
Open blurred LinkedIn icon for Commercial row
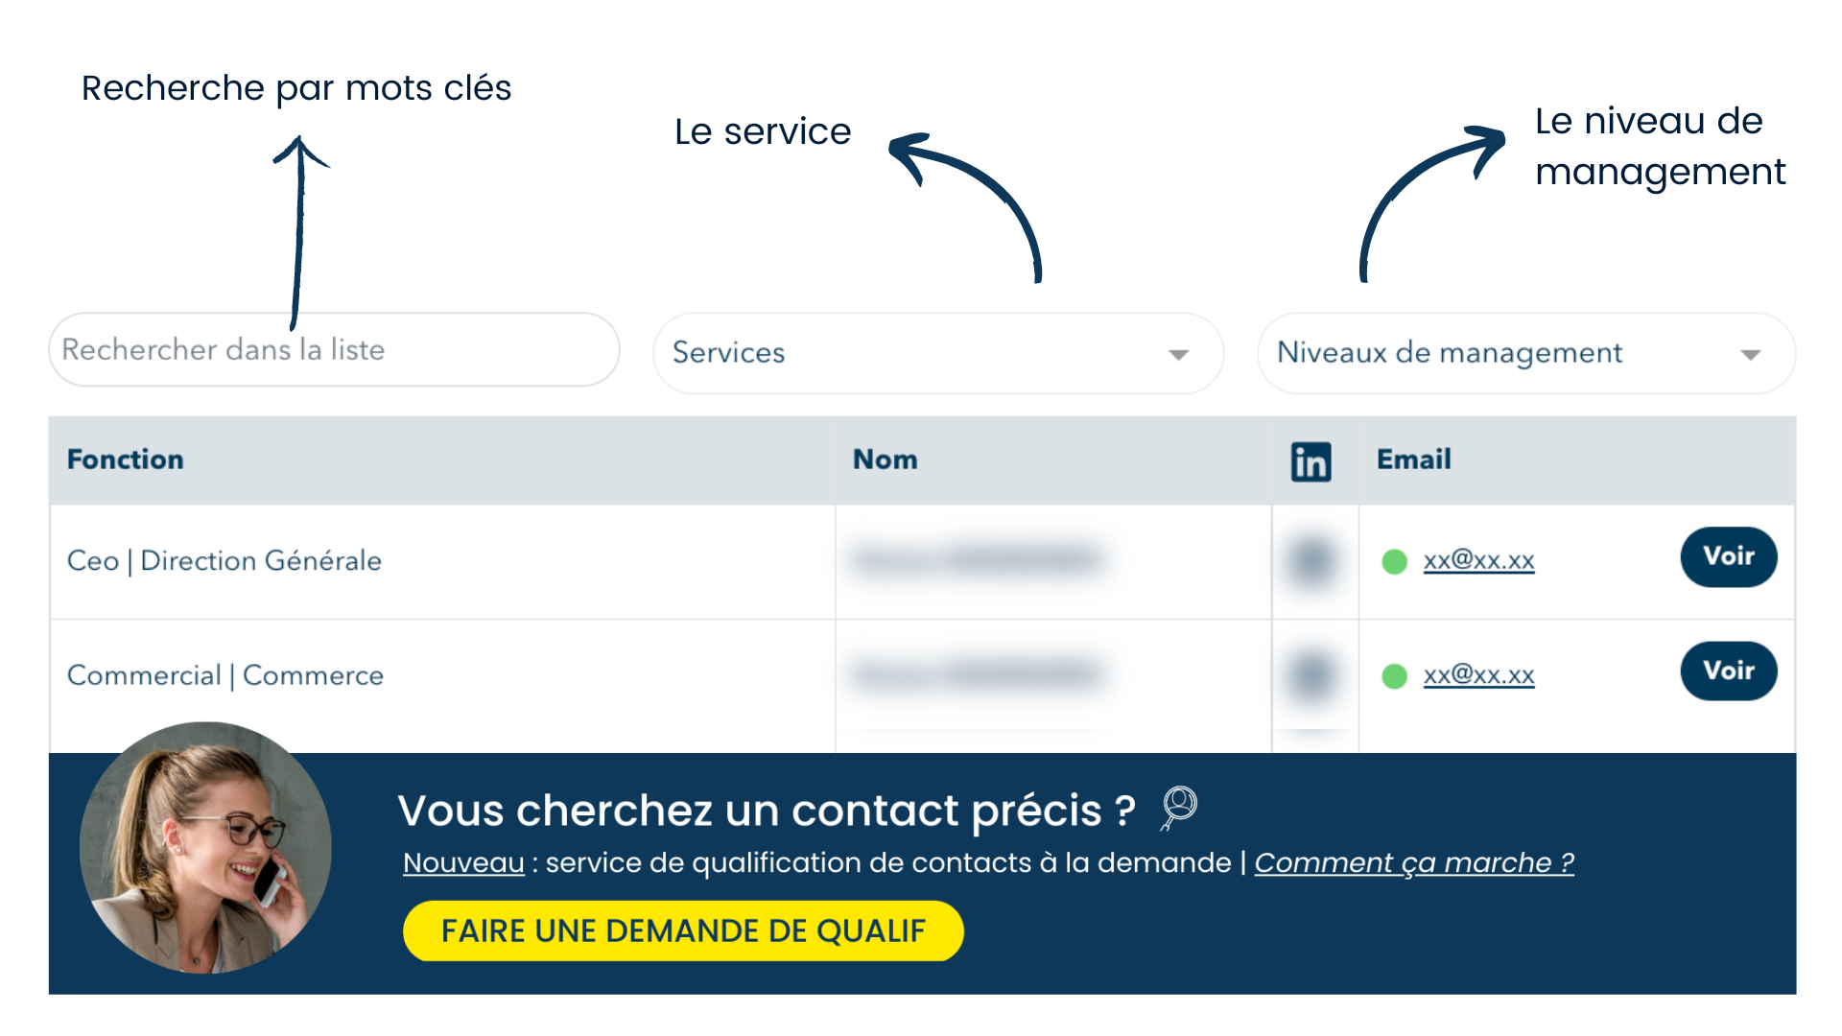1312,675
